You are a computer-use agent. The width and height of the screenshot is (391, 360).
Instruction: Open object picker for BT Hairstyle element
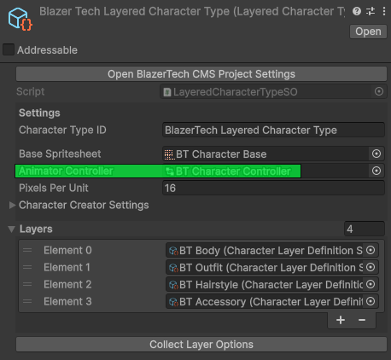371,284
